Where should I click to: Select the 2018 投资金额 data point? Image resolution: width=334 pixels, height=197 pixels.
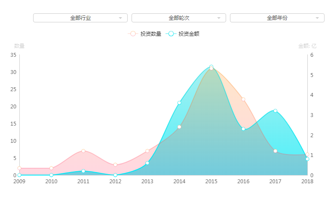307,159
